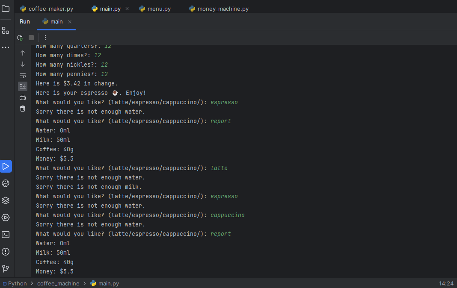The width and height of the screenshot is (457, 288).
Task: Toggle soft-wrap in the console
Action: point(23,75)
